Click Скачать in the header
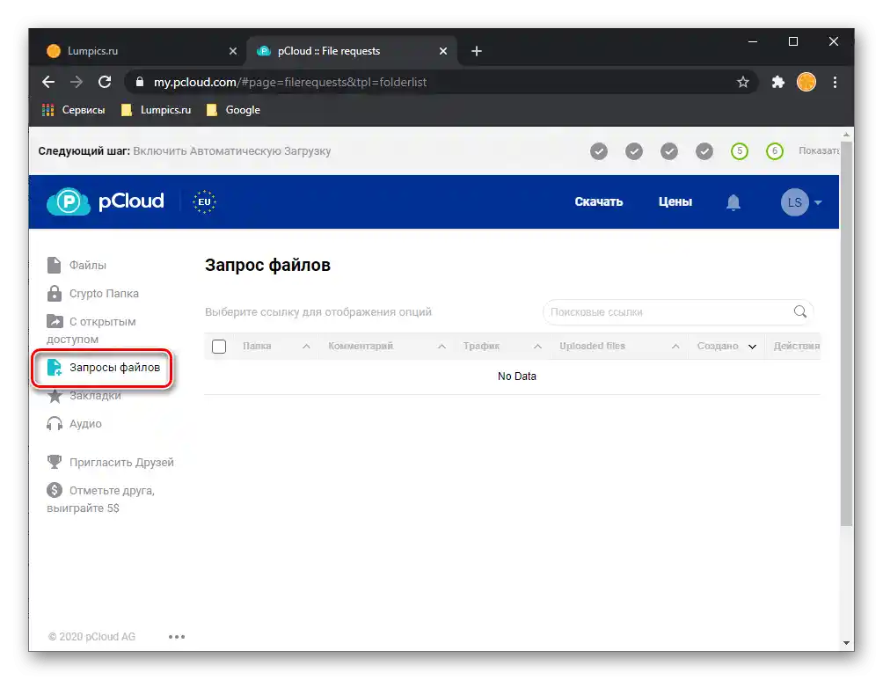Screen dimensions: 883x680 599,201
